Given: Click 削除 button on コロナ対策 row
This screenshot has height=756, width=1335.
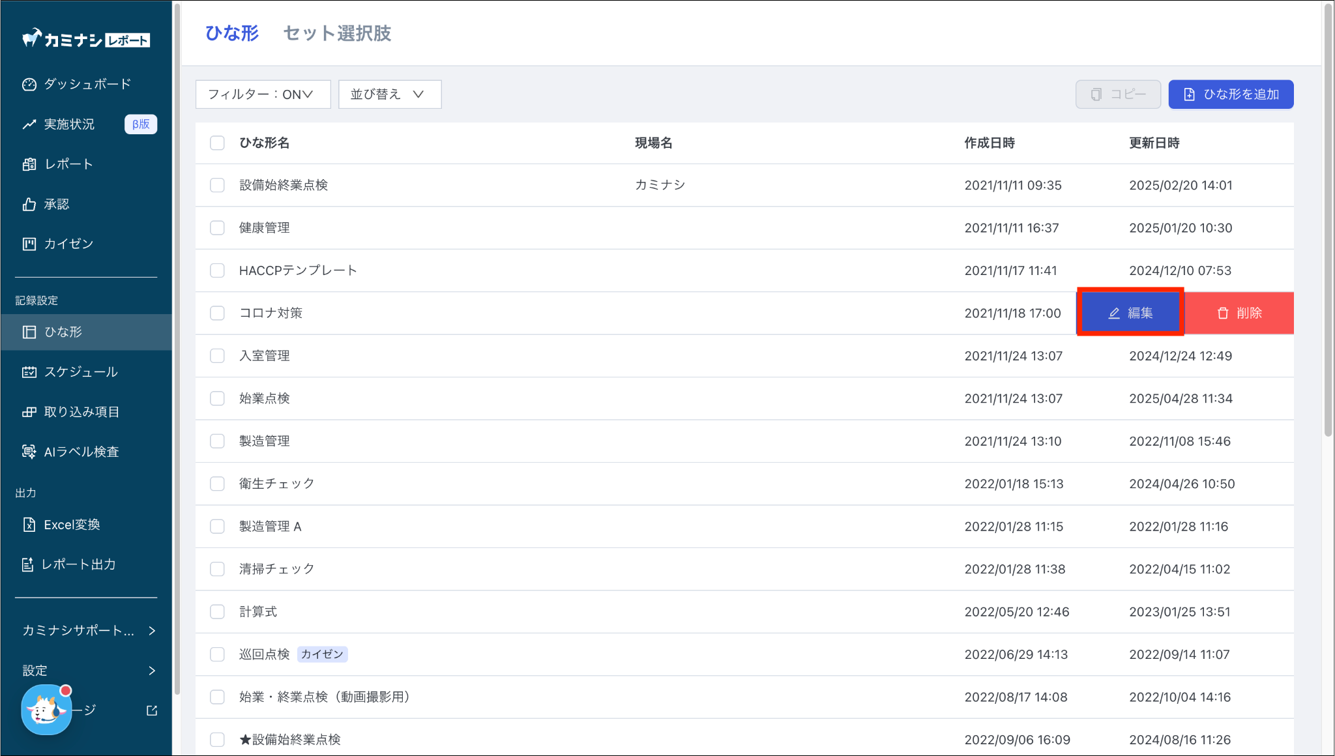Looking at the screenshot, I should pos(1239,313).
